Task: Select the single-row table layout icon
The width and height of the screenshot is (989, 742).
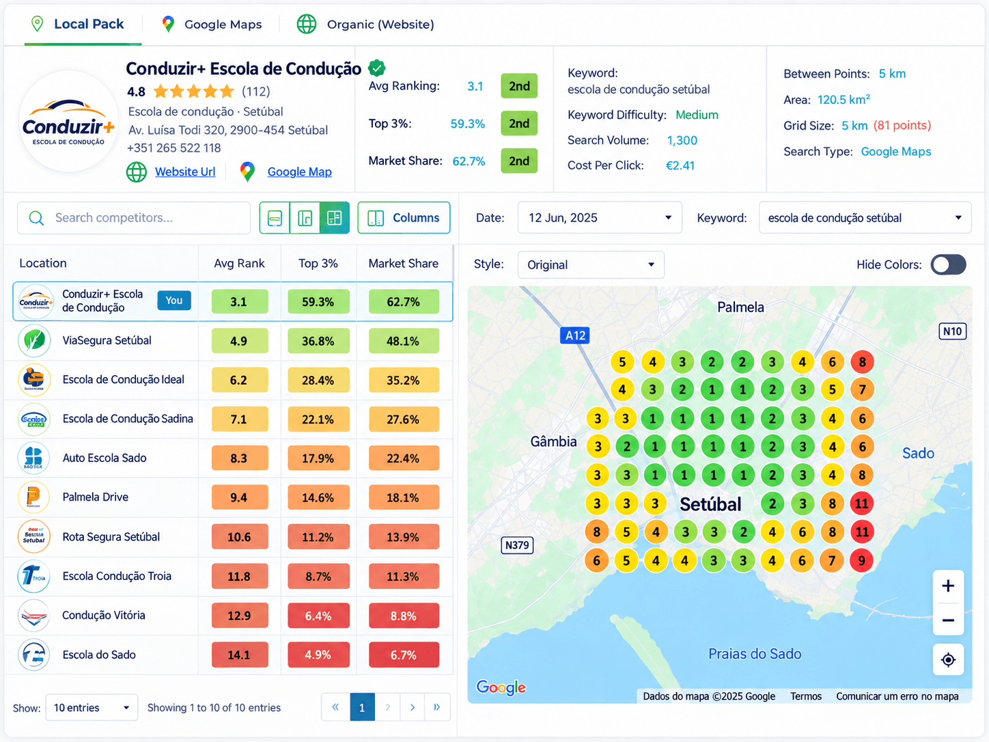Action: pos(275,218)
